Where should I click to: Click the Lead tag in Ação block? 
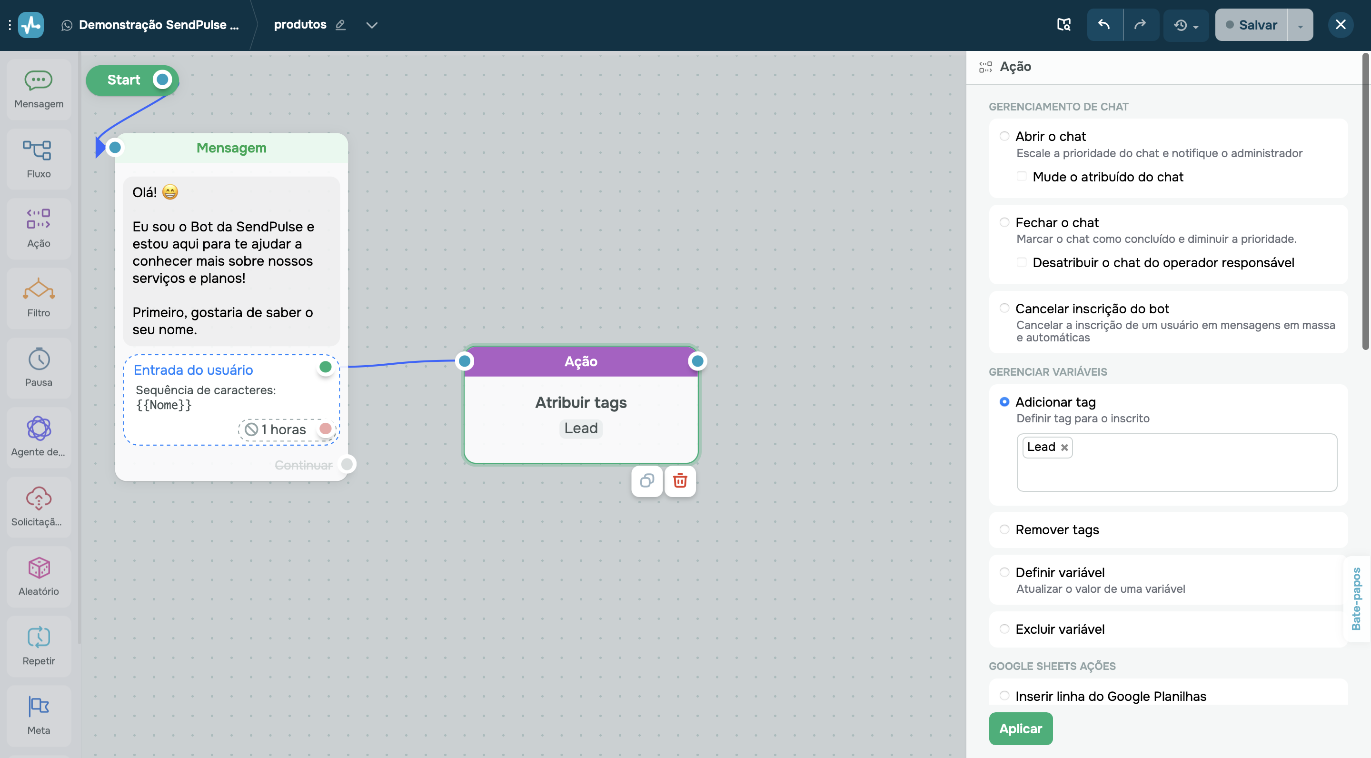[x=581, y=428]
